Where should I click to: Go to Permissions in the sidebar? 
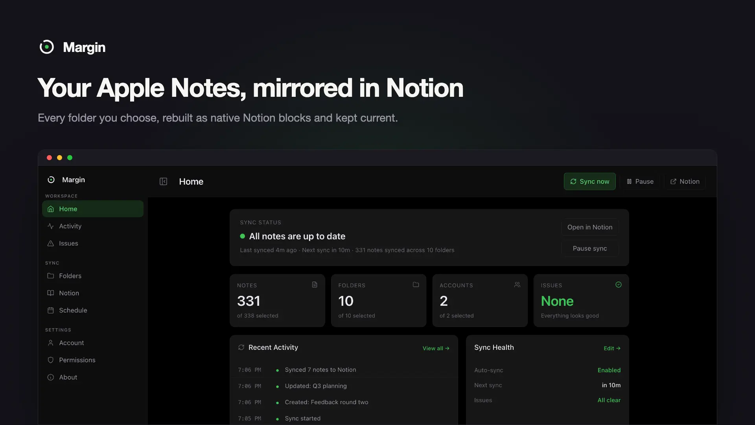tap(93, 360)
